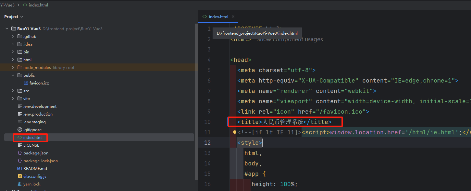Click the link rel="icon" line
The image size is (471, 191).
click(x=303, y=112)
